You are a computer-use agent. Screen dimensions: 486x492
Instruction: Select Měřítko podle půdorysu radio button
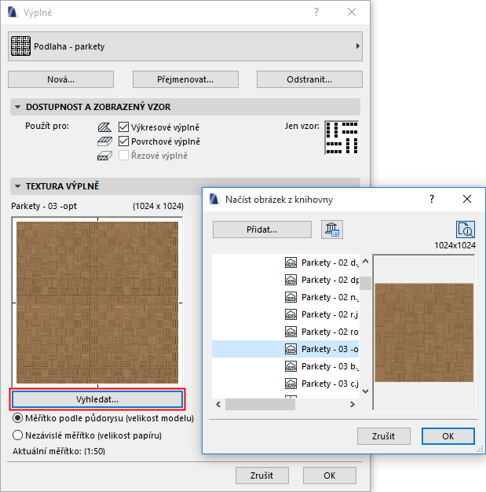point(17,418)
